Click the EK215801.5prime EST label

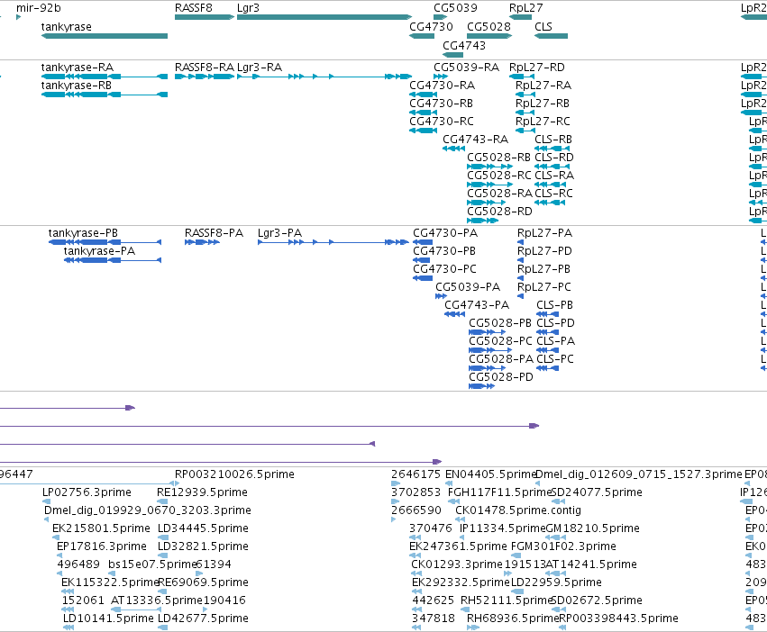[x=101, y=528]
